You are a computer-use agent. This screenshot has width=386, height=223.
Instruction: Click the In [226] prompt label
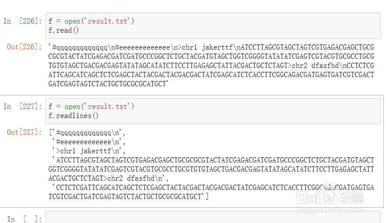pos(22,21)
